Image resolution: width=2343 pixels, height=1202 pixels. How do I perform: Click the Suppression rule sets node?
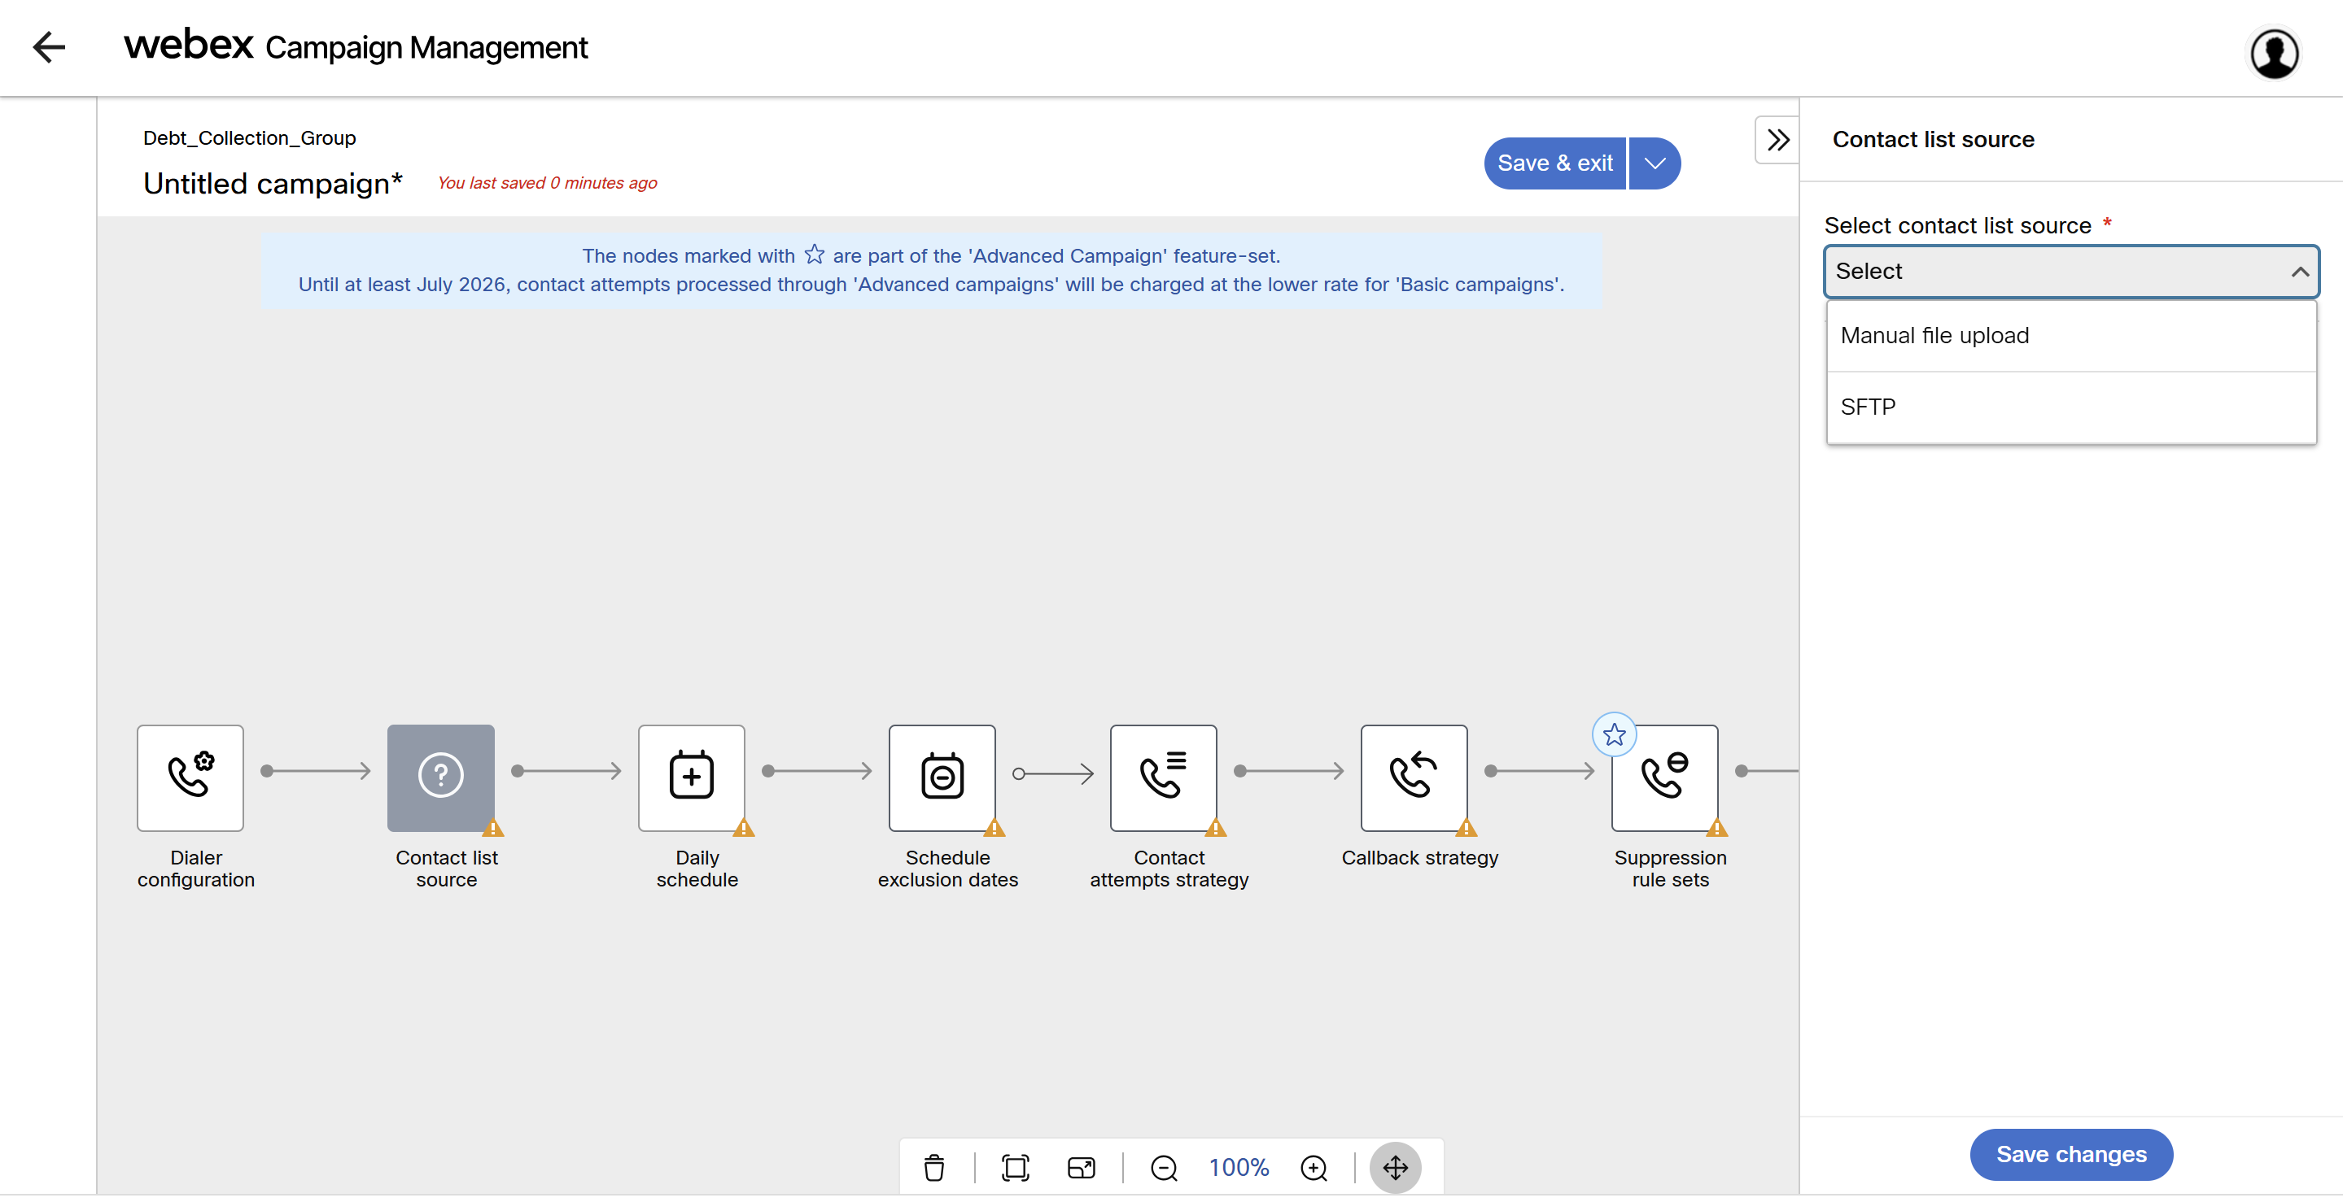coord(1663,777)
